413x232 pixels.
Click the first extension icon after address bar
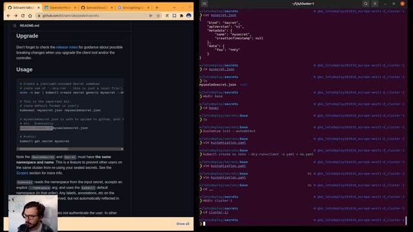167,15
